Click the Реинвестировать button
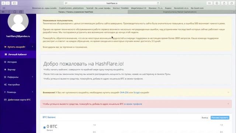This screenshot has width=236, height=133. pos(220,117)
